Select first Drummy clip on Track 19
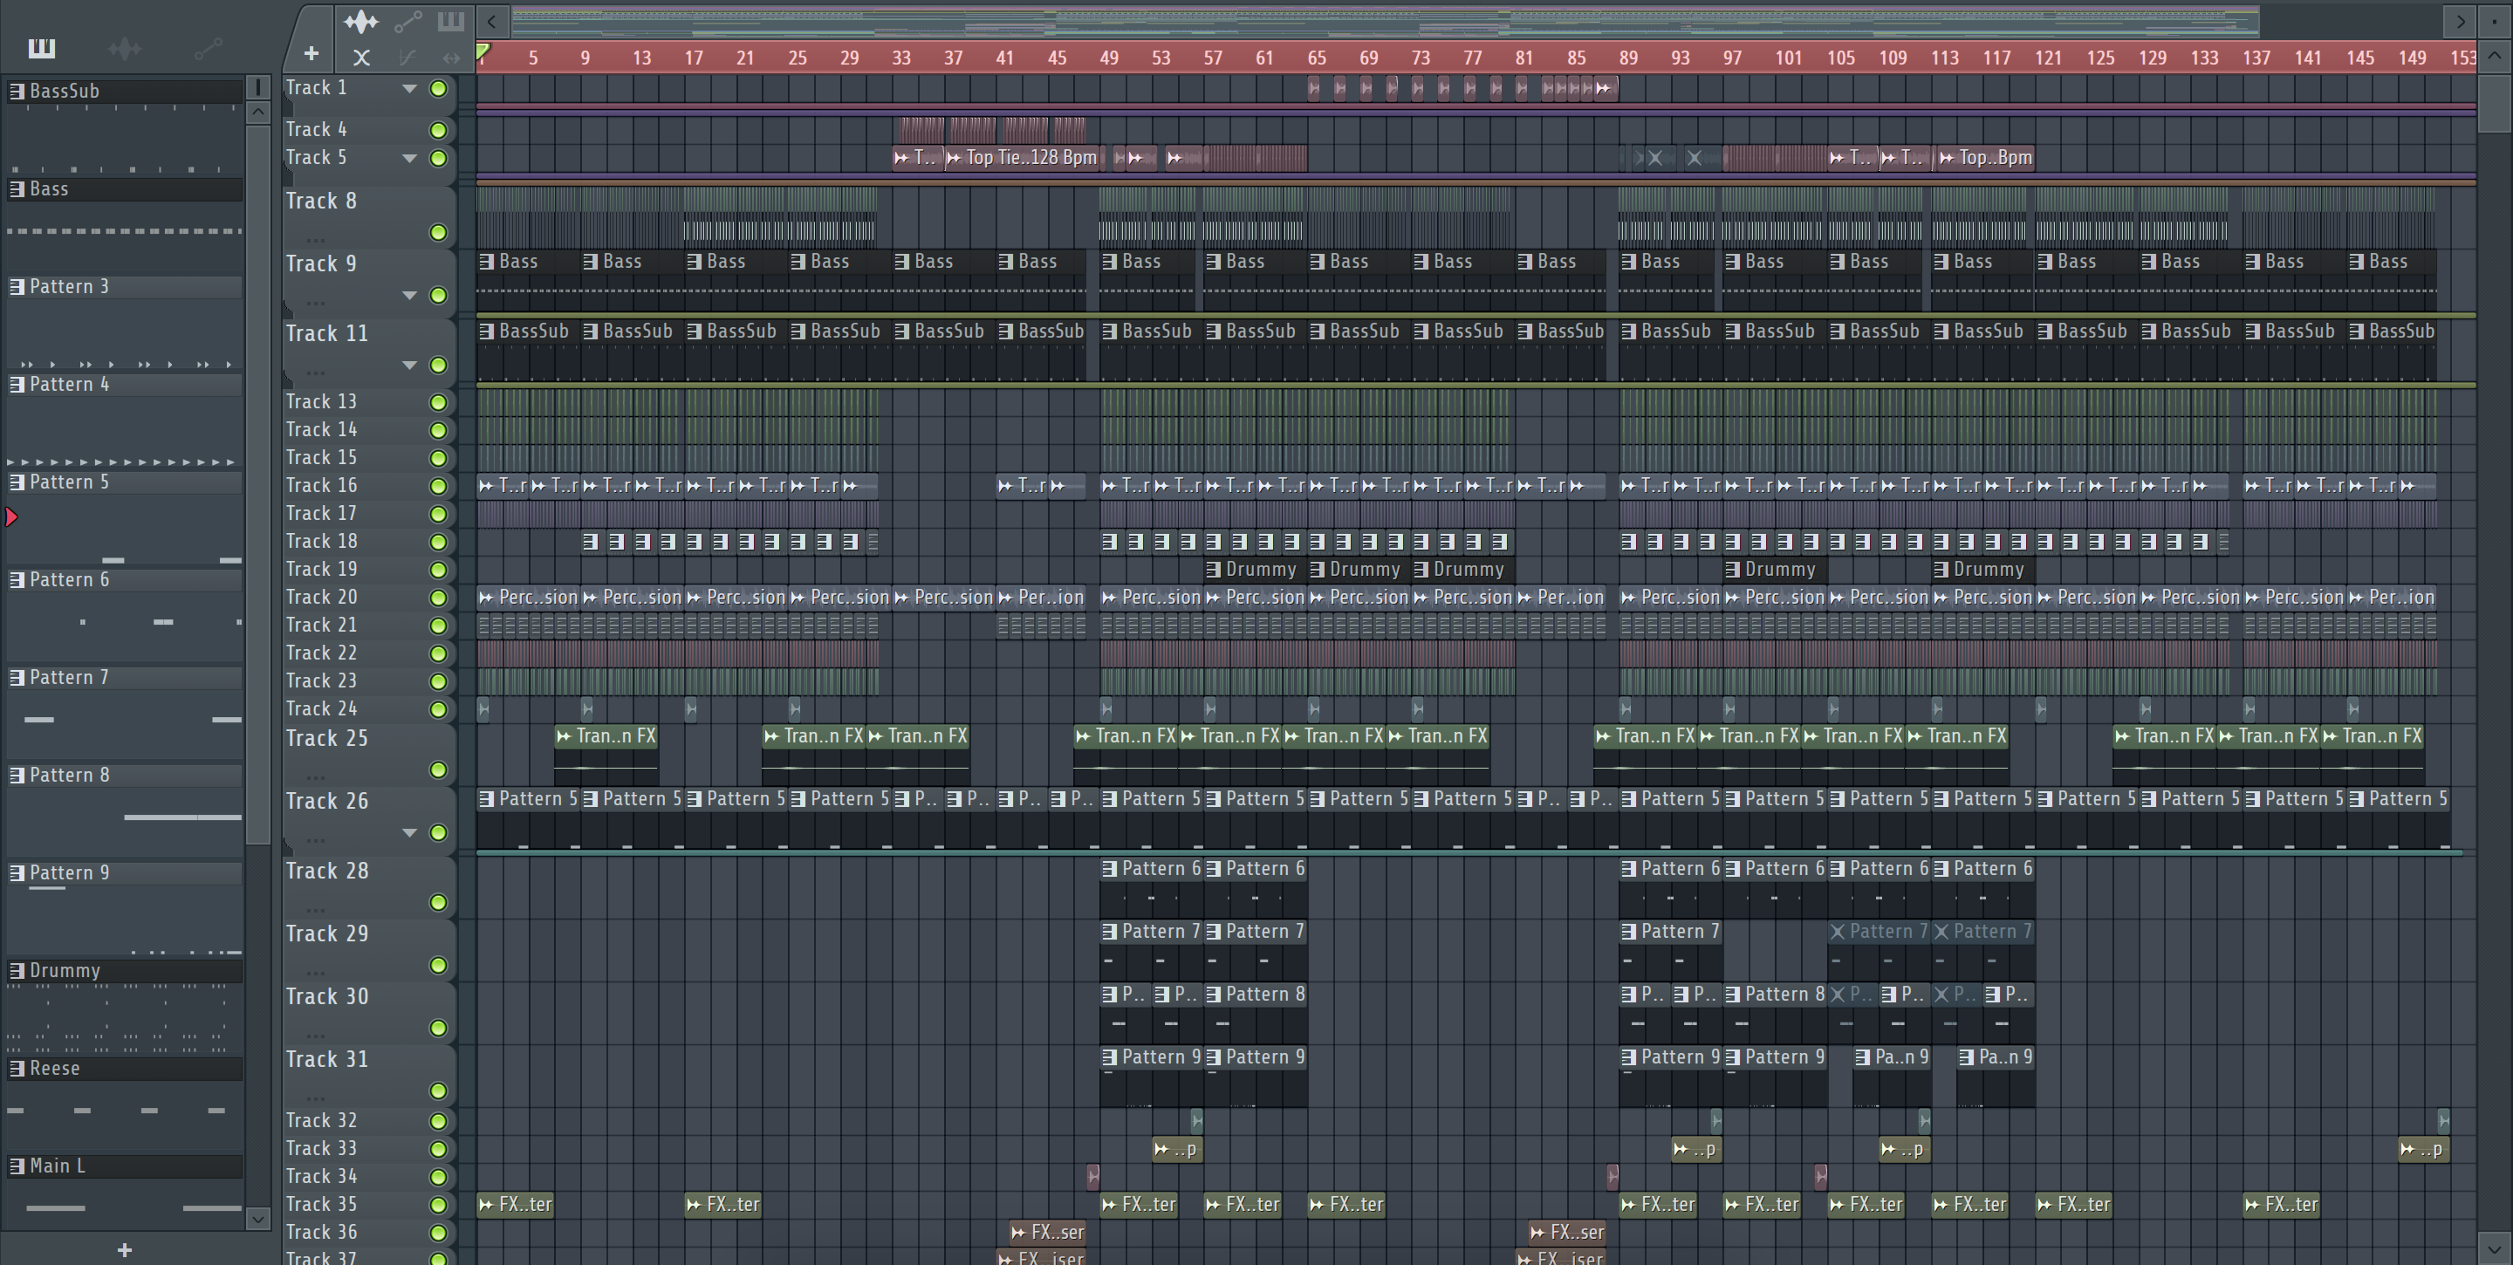This screenshot has height=1265, width=2513. (x=1254, y=570)
